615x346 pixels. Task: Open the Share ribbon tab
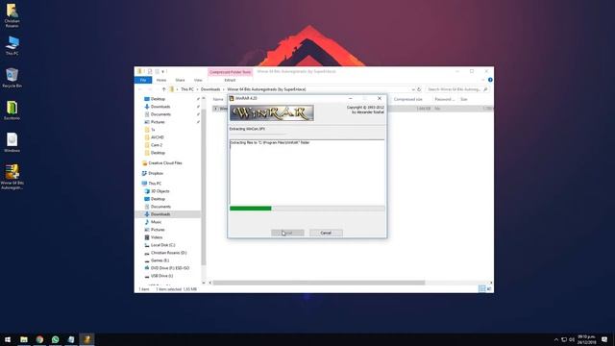click(x=180, y=80)
